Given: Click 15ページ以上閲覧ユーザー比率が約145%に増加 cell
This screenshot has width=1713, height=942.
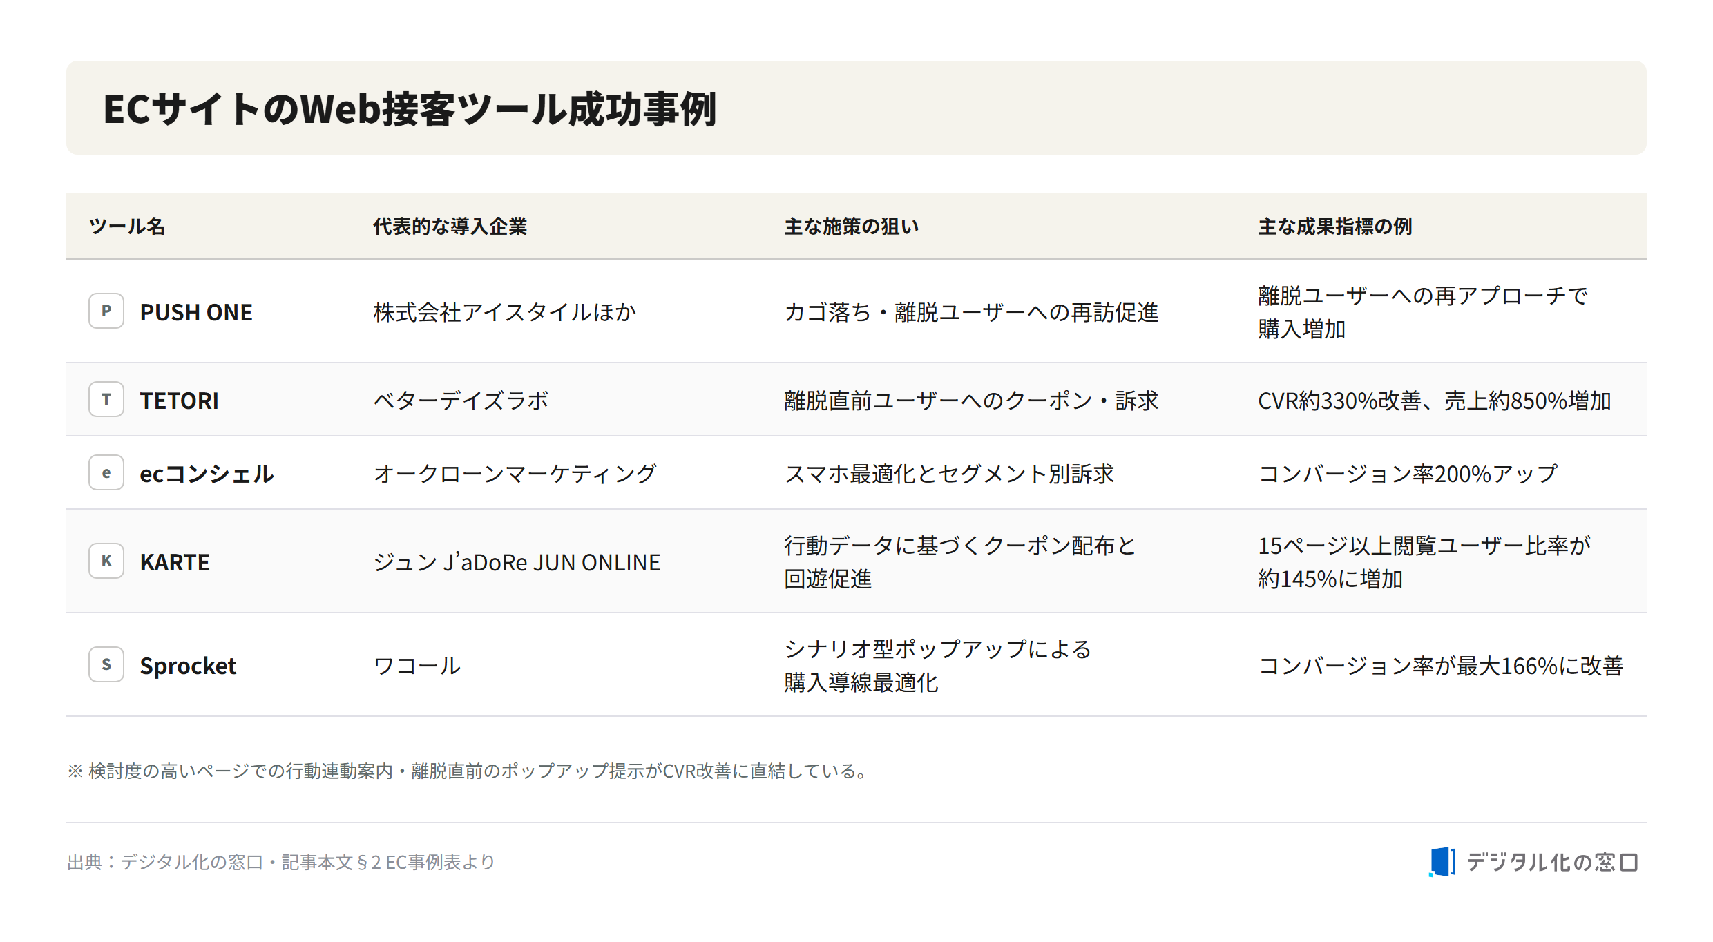Looking at the screenshot, I should click(1424, 562).
